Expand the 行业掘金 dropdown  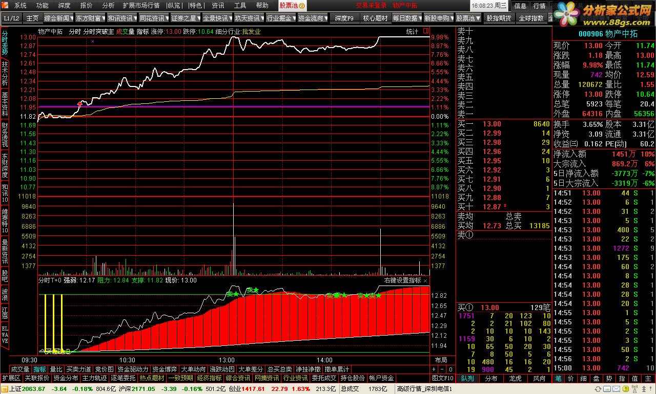[x=294, y=18]
